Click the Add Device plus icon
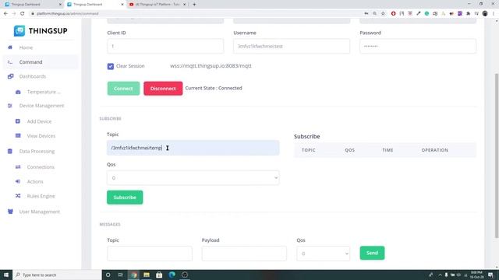This screenshot has height=280, width=499. coord(18,121)
